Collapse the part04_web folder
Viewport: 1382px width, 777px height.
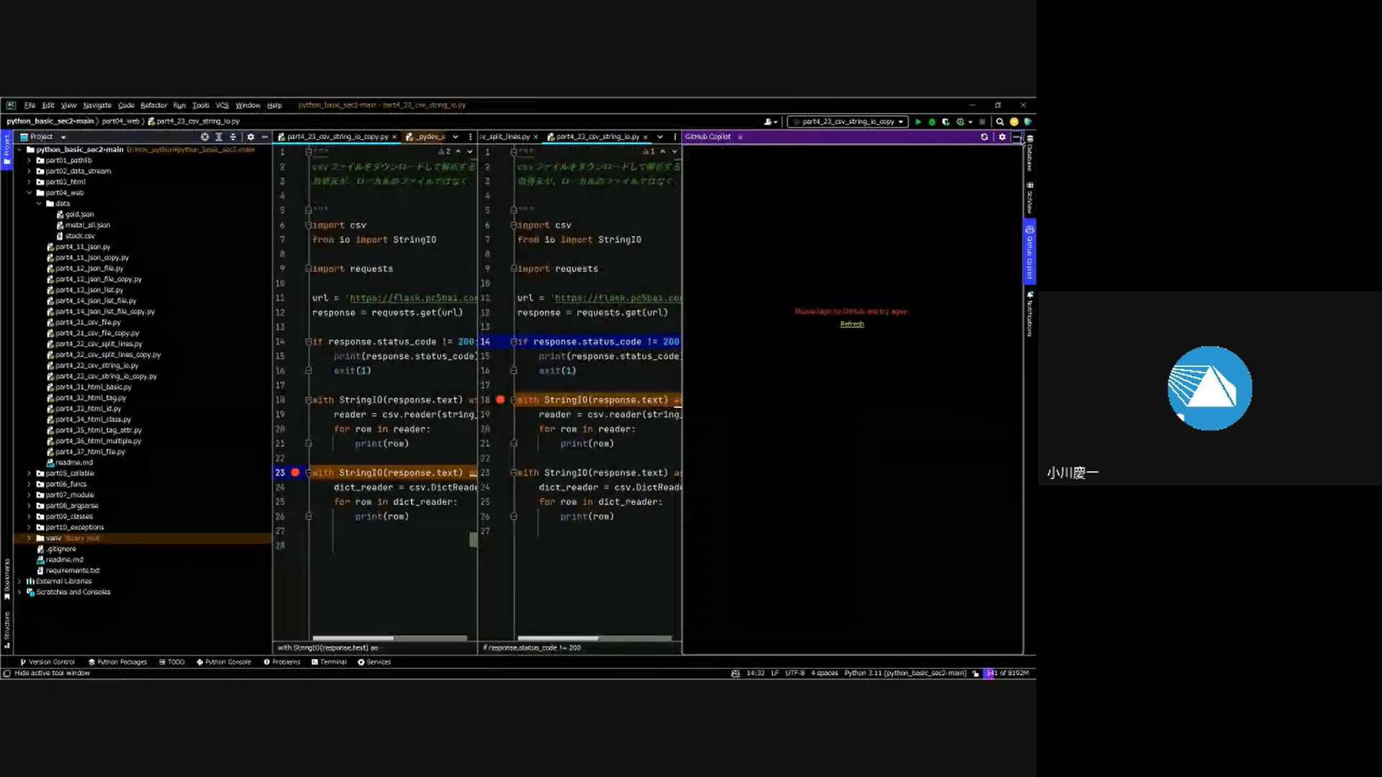click(x=30, y=193)
